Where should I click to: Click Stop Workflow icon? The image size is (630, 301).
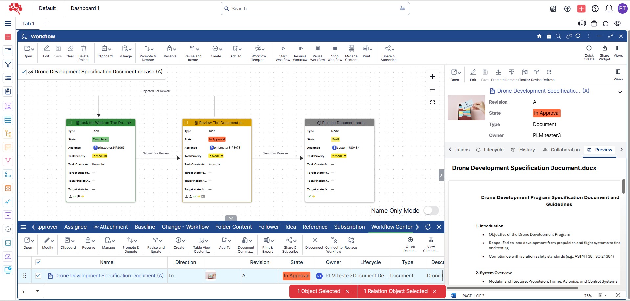[335, 49]
